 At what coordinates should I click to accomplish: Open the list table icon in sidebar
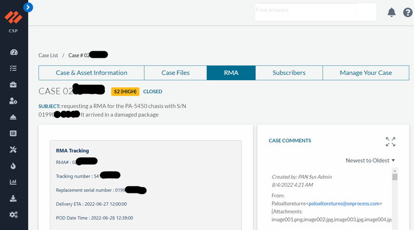pyautogui.click(x=13, y=133)
